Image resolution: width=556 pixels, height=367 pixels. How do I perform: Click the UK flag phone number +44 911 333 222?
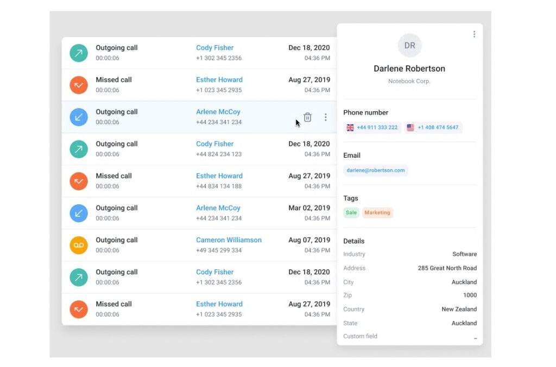[372, 127]
